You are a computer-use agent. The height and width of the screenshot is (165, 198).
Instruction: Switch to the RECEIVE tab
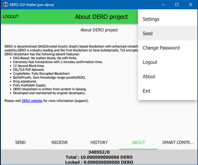(60, 142)
